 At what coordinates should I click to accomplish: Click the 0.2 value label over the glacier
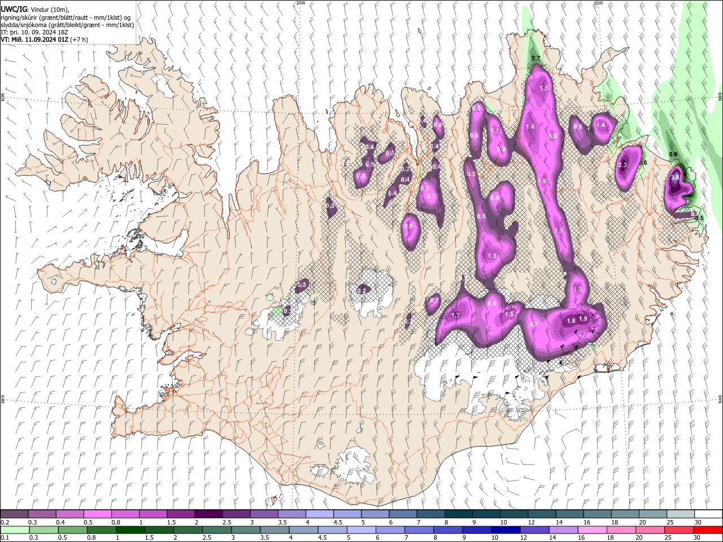362,291
